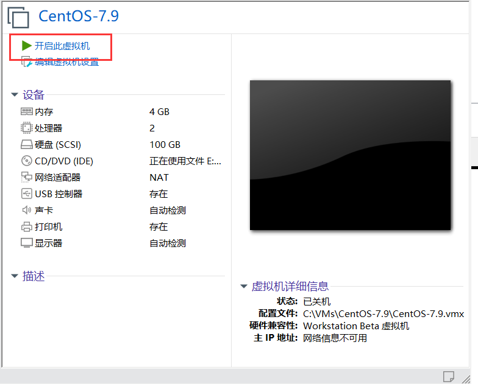
Task: Click the 设备 section heading
Action: click(34, 95)
